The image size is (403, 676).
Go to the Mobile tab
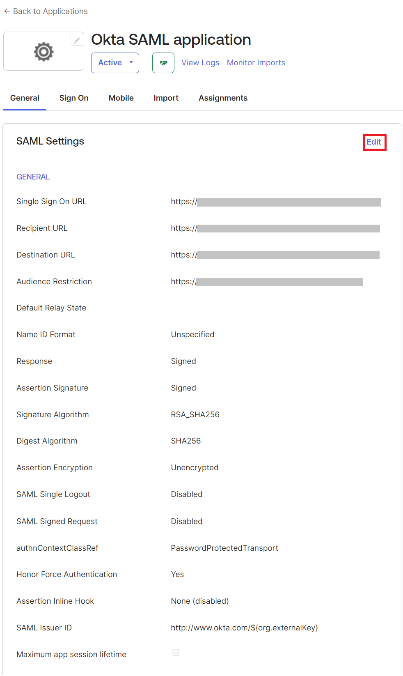coord(121,98)
